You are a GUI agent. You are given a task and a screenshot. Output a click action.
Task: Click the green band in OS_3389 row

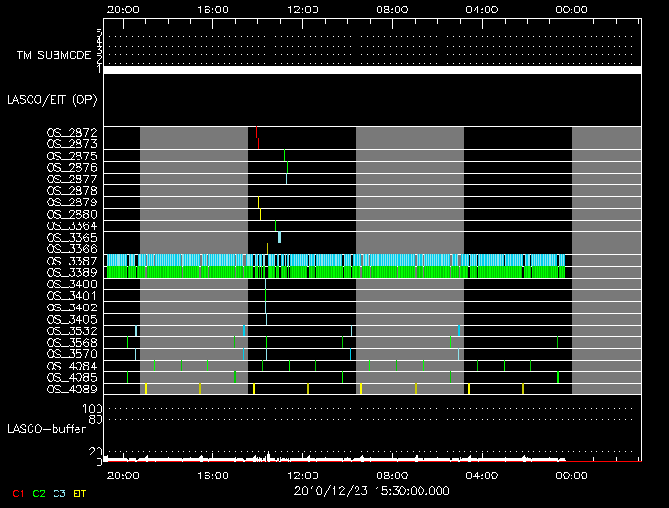pos(334,272)
